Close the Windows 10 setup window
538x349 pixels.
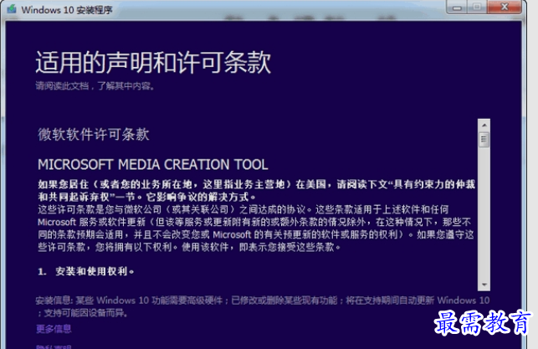point(505,7)
